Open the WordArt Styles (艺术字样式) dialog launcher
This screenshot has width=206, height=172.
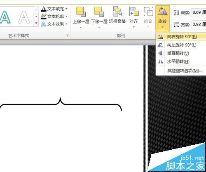click(67, 35)
